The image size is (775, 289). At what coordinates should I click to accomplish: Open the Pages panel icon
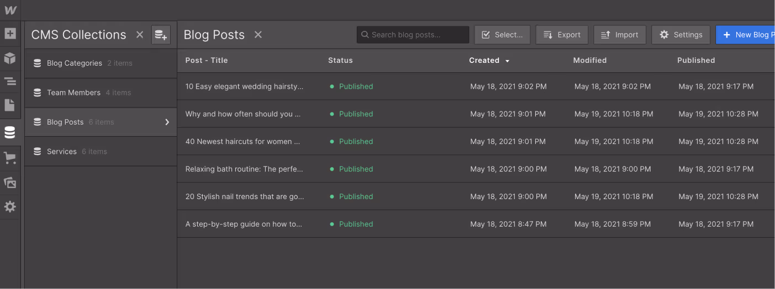[x=10, y=105]
